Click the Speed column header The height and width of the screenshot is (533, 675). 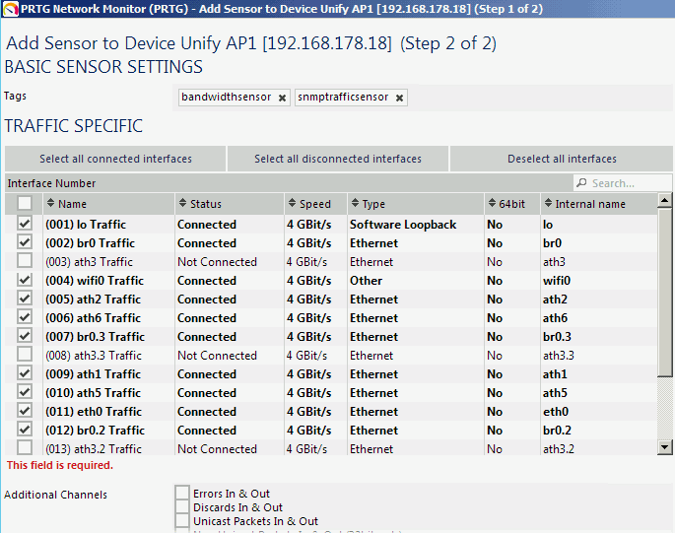315,204
